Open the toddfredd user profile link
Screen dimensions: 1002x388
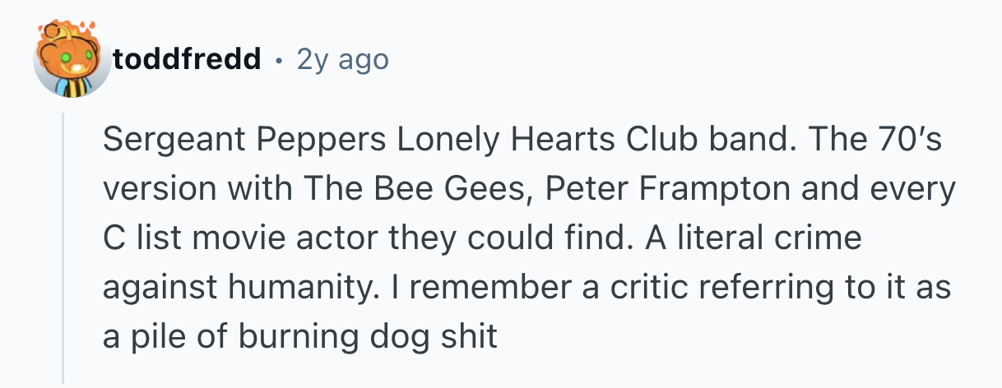click(188, 59)
